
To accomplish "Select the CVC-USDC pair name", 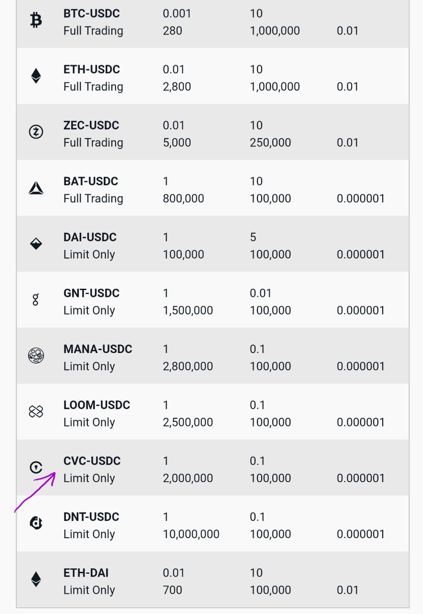I will coord(92,461).
